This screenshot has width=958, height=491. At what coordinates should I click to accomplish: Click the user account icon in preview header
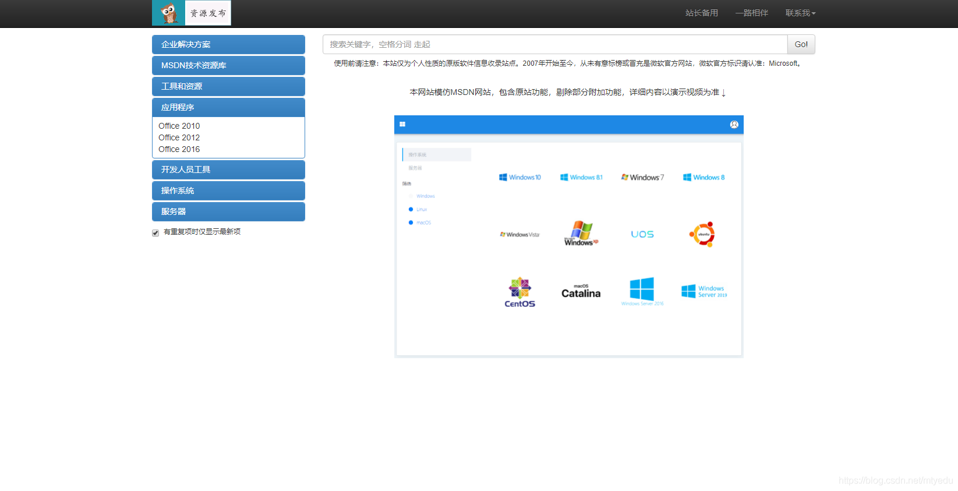point(734,125)
